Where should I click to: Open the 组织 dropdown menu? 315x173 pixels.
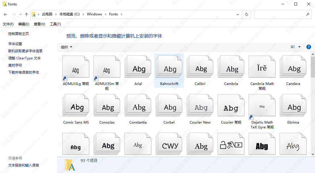(66, 47)
